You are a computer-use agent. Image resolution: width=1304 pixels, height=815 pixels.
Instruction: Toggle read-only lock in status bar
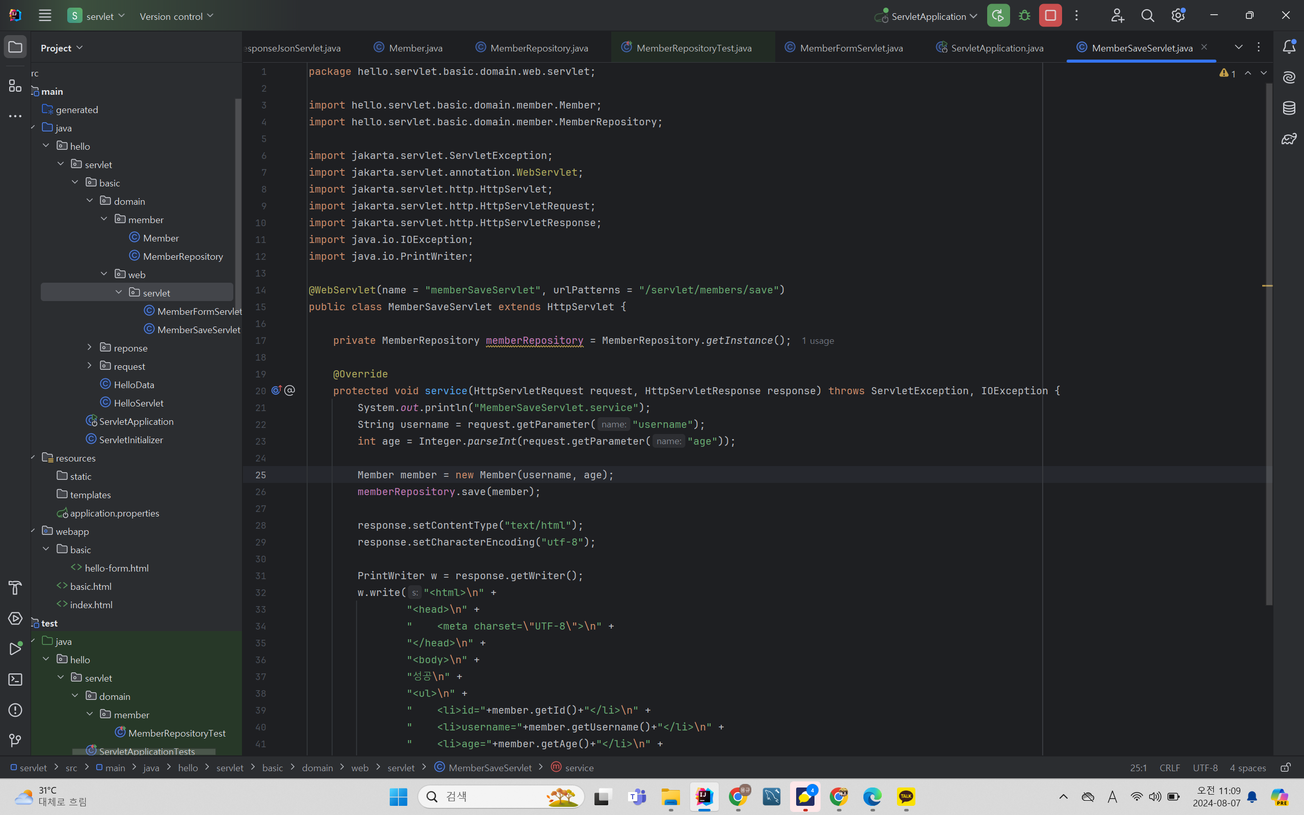[1285, 767]
